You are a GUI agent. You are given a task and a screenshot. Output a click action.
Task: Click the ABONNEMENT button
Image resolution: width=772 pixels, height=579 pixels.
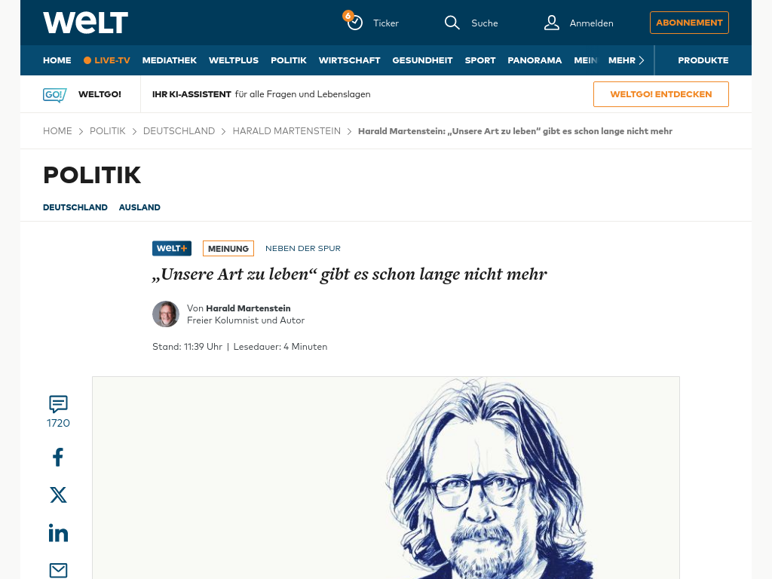[x=689, y=23]
